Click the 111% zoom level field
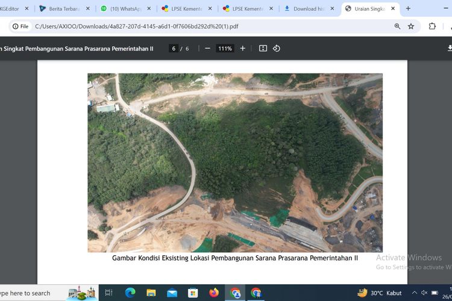The image size is (452, 301). point(225,48)
